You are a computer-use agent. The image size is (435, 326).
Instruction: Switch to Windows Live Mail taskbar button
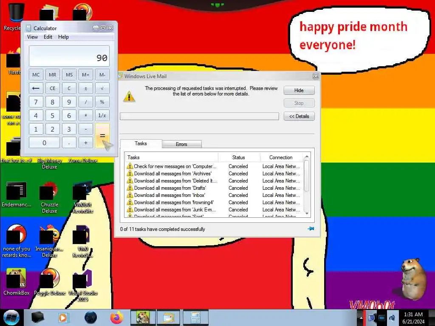click(168, 318)
